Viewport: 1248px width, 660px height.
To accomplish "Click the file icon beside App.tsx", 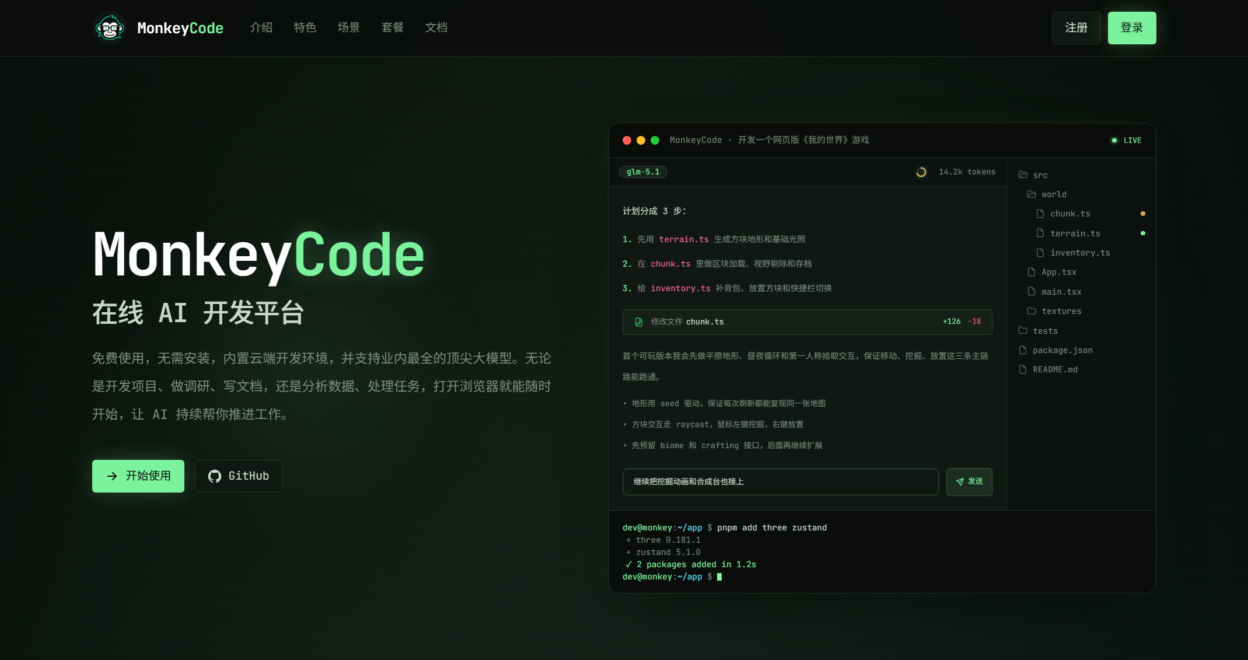I will 1032,272.
